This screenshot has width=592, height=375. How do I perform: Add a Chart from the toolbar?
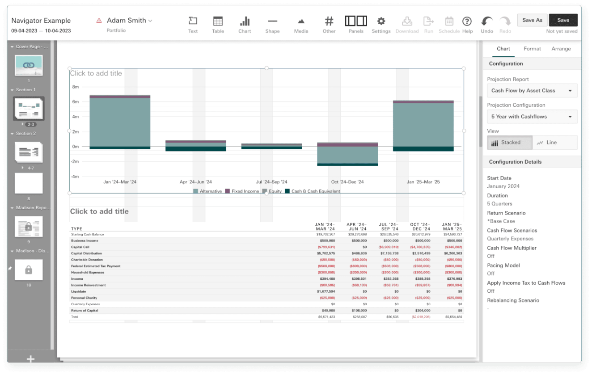click(x=245, y=25)
